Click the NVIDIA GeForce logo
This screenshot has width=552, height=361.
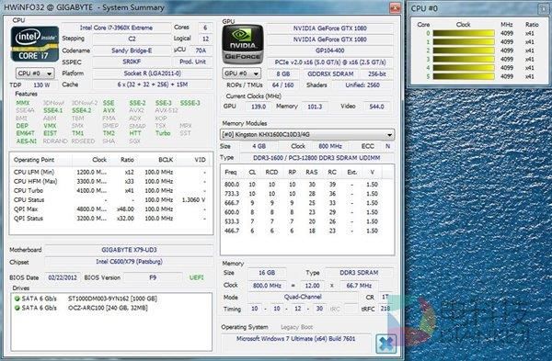242,44
